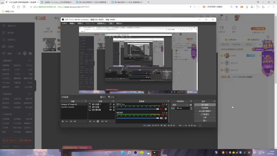This screenshot has height=156, width=277.
Task: Mute desktop audio speaker icon
Action: (x=161, y=118)
